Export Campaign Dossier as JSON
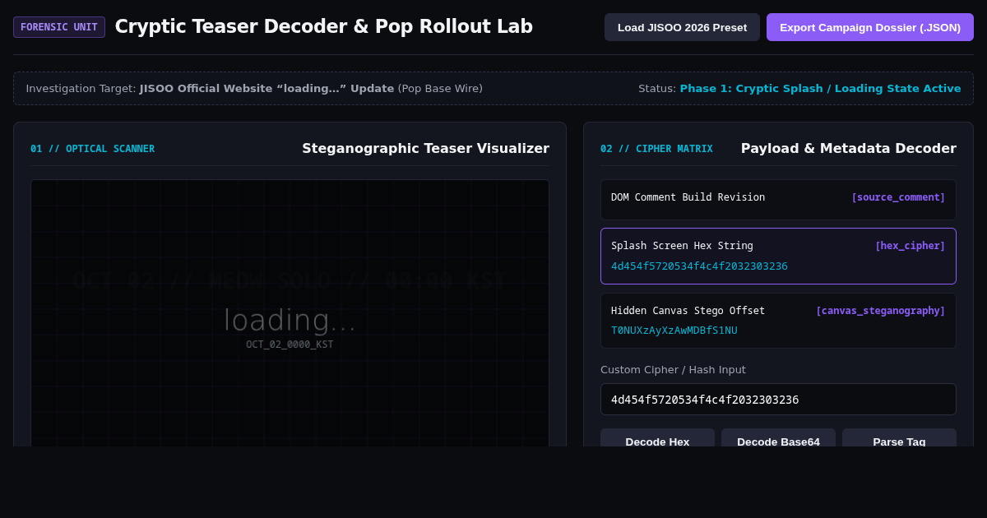The image size is (987, 518). 870,27
